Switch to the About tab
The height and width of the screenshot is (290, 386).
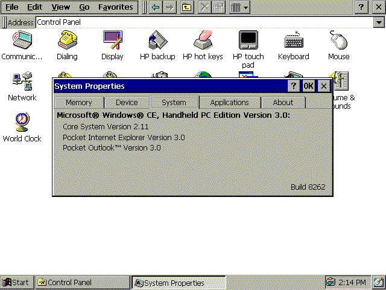coord(283,102)
